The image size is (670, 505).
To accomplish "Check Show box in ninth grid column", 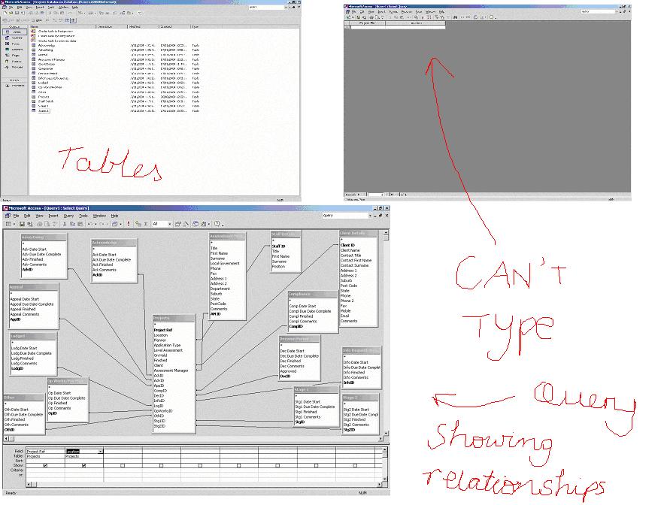I will click(355, 466).
